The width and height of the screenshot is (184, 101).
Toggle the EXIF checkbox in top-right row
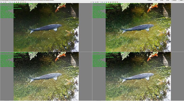[x=167, y=0]
